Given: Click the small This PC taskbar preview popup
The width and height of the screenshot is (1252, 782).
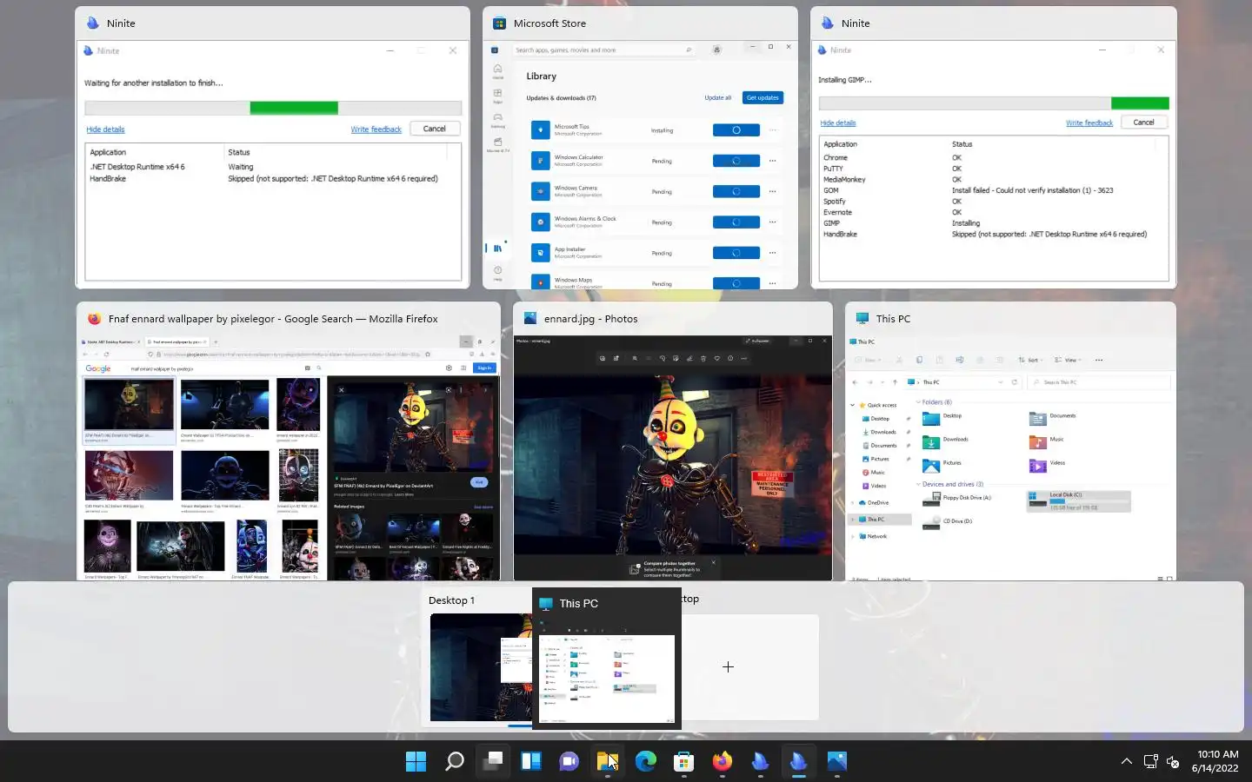Looking at the screenshot, I should click(x=607, y=659).
